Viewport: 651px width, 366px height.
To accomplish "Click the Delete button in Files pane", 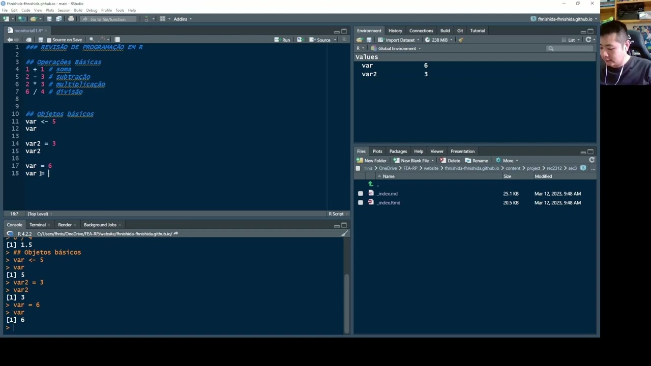I will [450, 160].
